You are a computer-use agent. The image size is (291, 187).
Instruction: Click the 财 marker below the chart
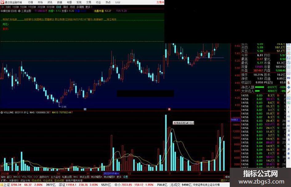[x=85, y=109]
